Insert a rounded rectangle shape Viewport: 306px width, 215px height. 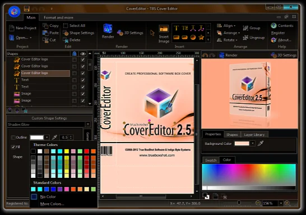(184, 37)
